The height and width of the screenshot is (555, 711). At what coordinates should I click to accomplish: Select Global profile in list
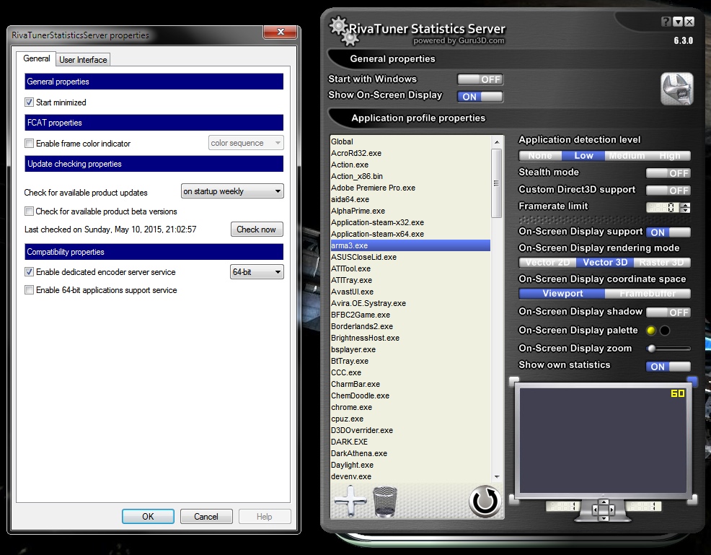pyautogui.click(x=410, y=141)
